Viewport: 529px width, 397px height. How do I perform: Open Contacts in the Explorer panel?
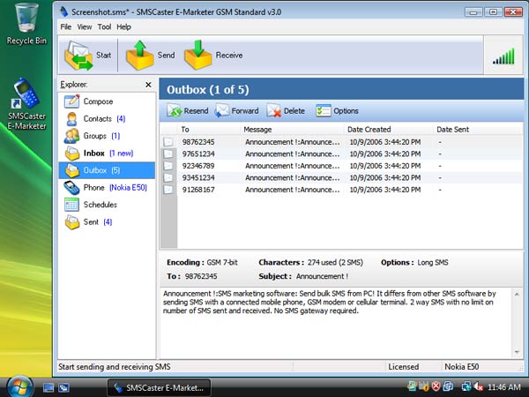pos(97,118)
